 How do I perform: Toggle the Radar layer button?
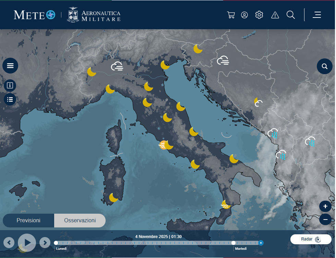coord(311,239)
